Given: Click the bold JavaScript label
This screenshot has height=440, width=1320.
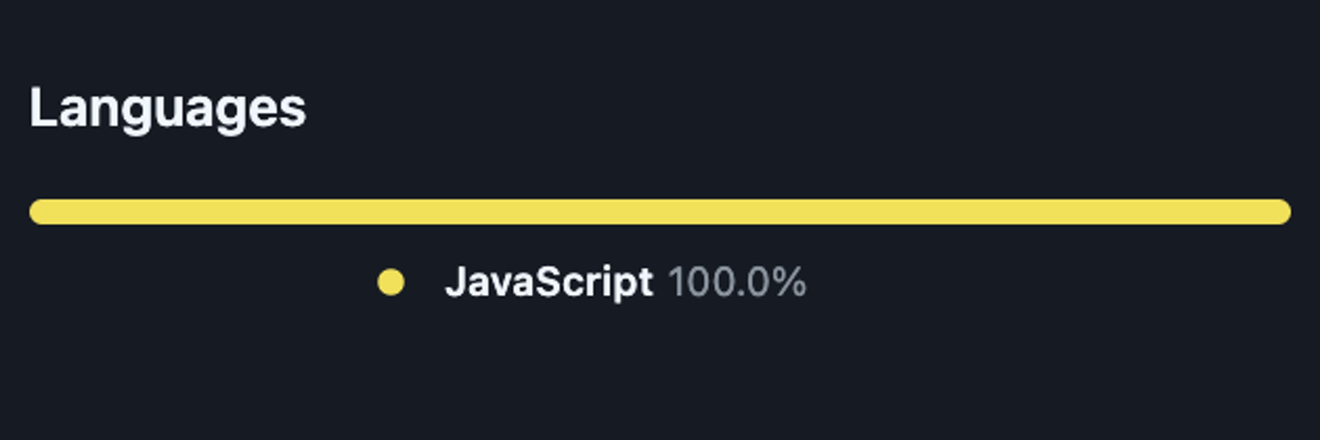Looking at the screenshot, I should [549, 282].
